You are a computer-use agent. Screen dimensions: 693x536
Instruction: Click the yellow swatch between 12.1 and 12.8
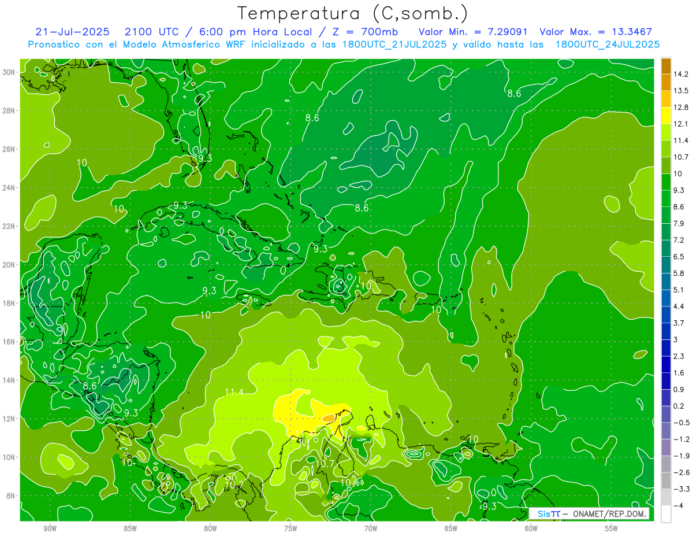click(x=666, y=116)
